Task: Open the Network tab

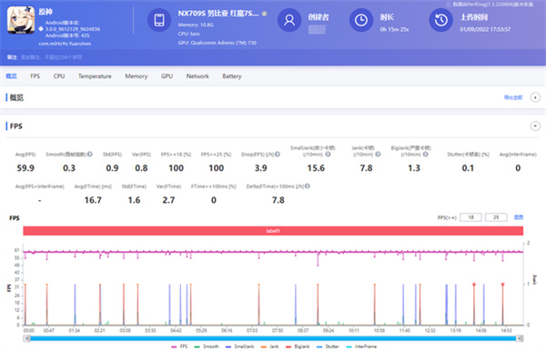Action: point(197,76)
